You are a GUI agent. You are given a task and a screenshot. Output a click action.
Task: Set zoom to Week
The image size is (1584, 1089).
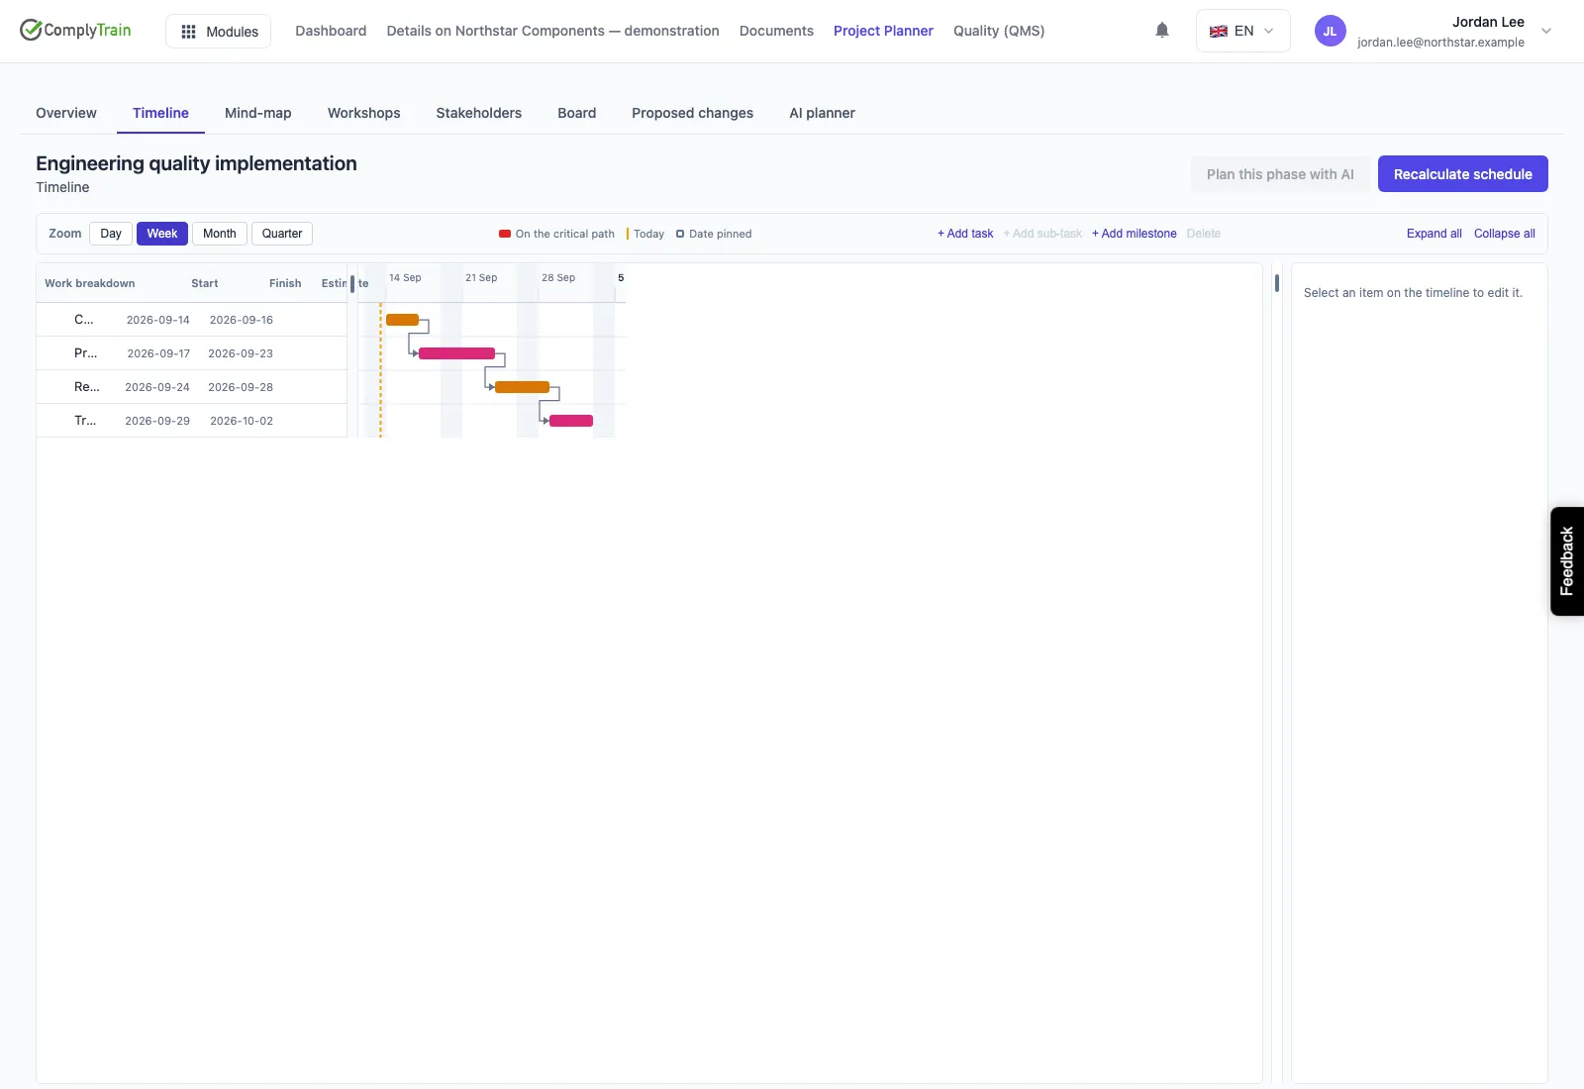click(162, 234)
